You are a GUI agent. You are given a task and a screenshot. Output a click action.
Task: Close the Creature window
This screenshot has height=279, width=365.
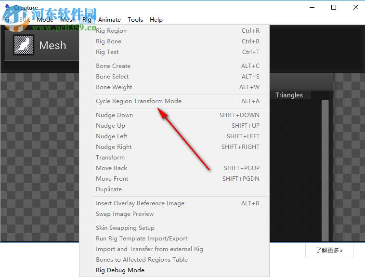355,7
